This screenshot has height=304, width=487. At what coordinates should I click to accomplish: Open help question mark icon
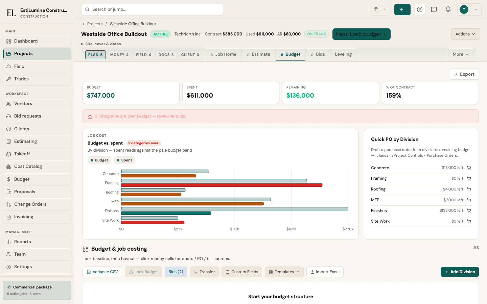tap(420, 9)
